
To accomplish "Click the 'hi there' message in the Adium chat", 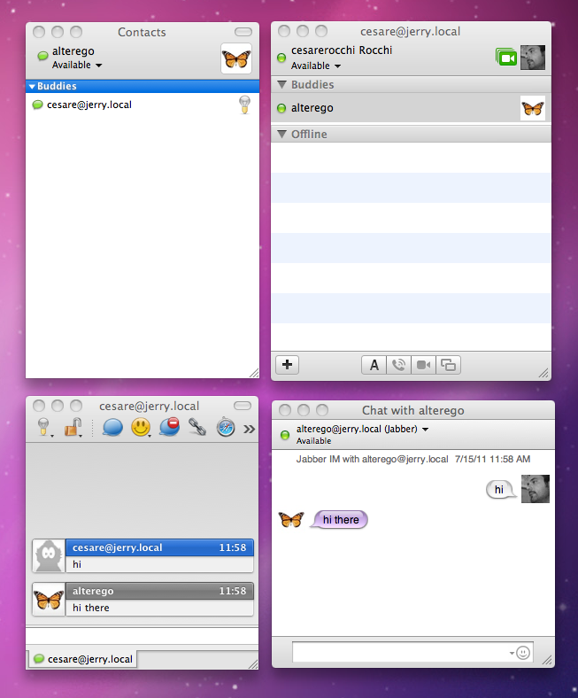I will click(91, 608).
